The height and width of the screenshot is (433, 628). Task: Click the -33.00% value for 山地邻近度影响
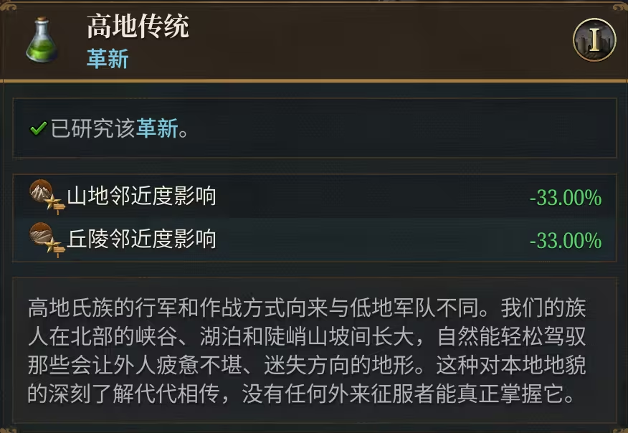pyautogui.click(x=565, y=198)
